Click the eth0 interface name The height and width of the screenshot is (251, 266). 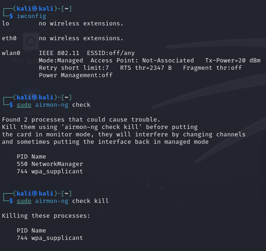pyautogui.click(x=9, y=38)
